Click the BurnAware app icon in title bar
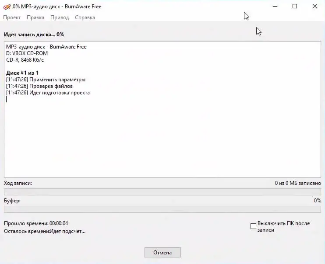The width and height of the screenshot is (325, 264). point(7,7)
